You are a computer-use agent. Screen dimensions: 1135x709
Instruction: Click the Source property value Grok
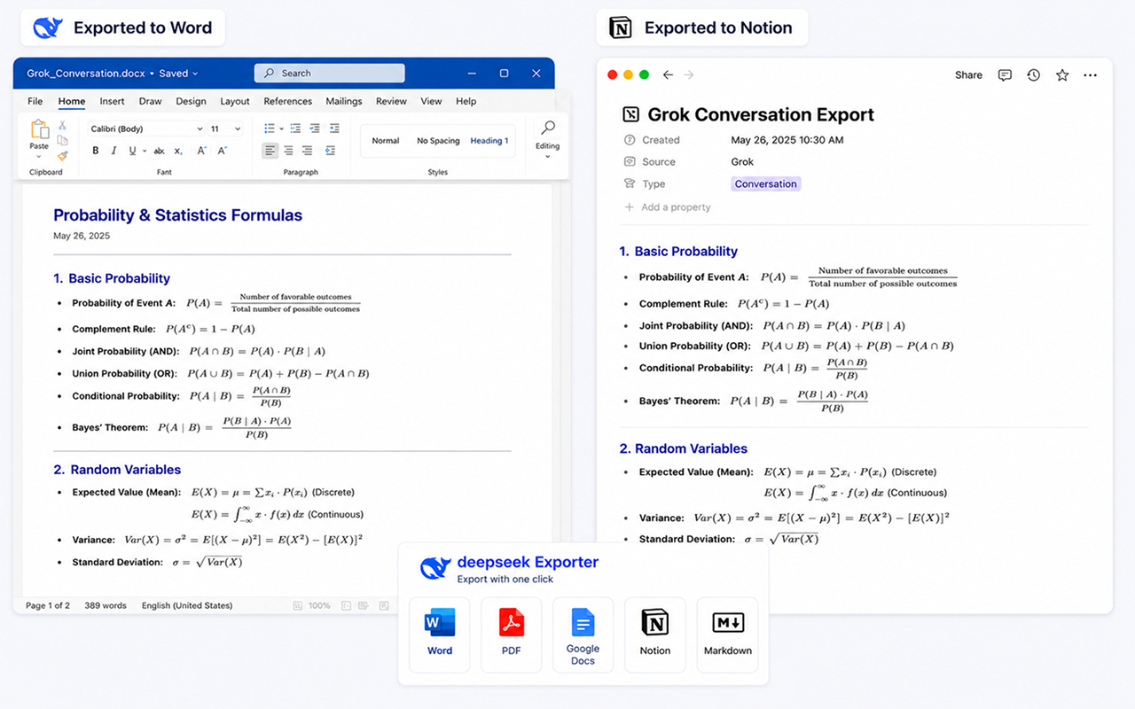(x=742, y=162)
